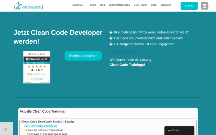Viewport: 216px width, 135px height.
Task: Open the LinkedIn icon in header
Action: [204, 6]
